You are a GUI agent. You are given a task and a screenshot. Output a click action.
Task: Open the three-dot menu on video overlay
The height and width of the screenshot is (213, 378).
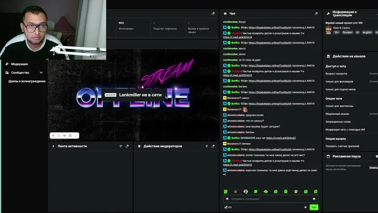point(76,136)
